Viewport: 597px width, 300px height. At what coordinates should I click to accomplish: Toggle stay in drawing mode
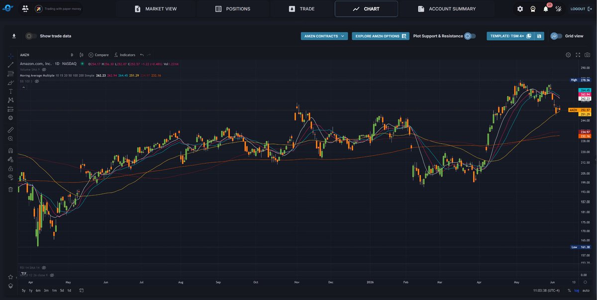[10, 159]
